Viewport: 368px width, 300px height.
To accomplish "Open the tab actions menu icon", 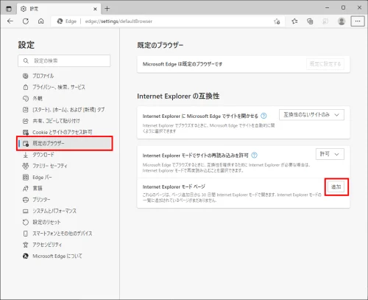I will coord(9,9).
